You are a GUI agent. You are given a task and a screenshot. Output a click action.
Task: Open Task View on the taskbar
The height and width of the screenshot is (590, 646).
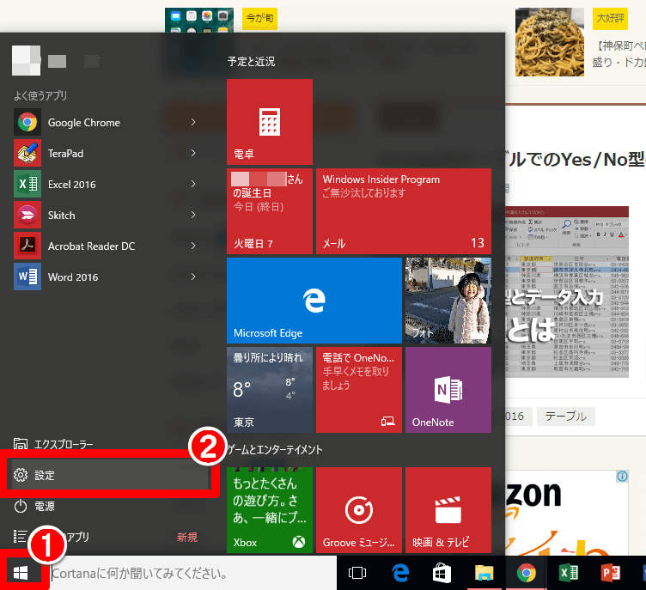point(357,573)
